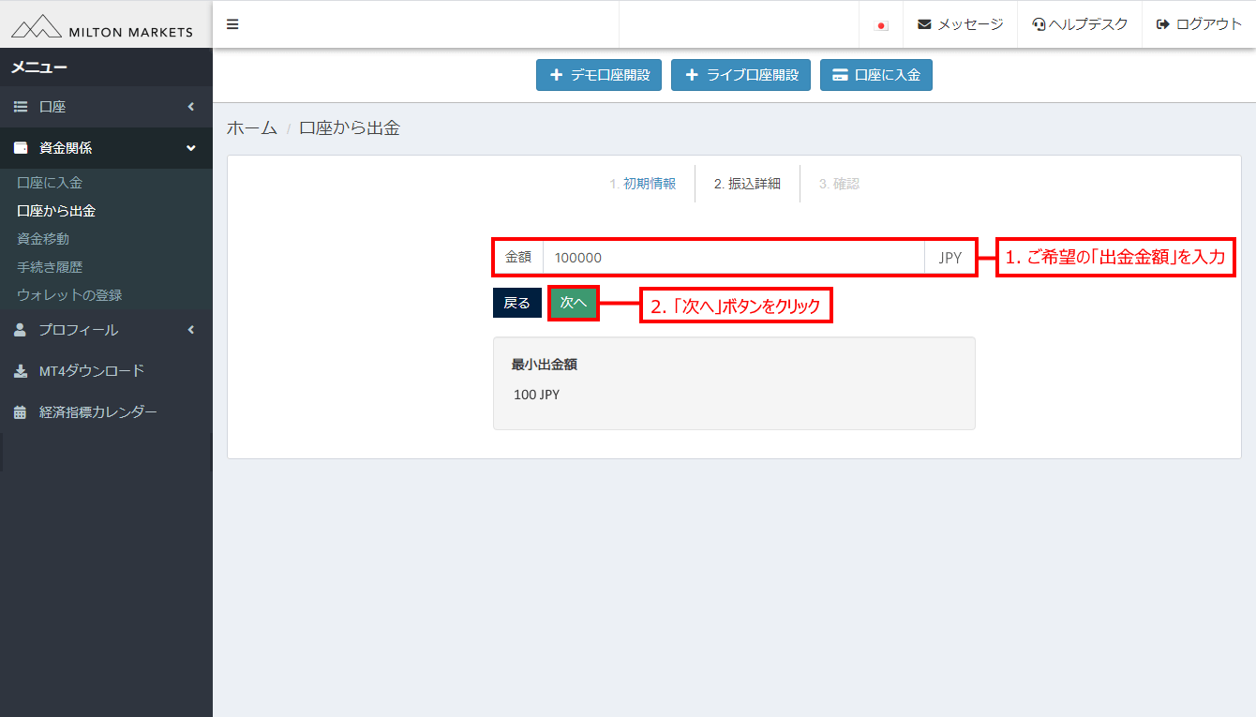Click the MT4ダウンロード download icon
Screen dimensions: 1256x717
21,371
